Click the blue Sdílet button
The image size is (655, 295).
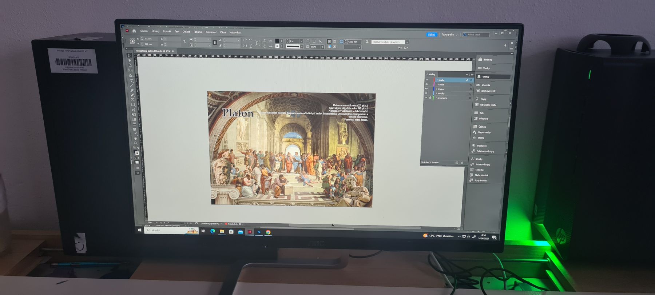431,35
